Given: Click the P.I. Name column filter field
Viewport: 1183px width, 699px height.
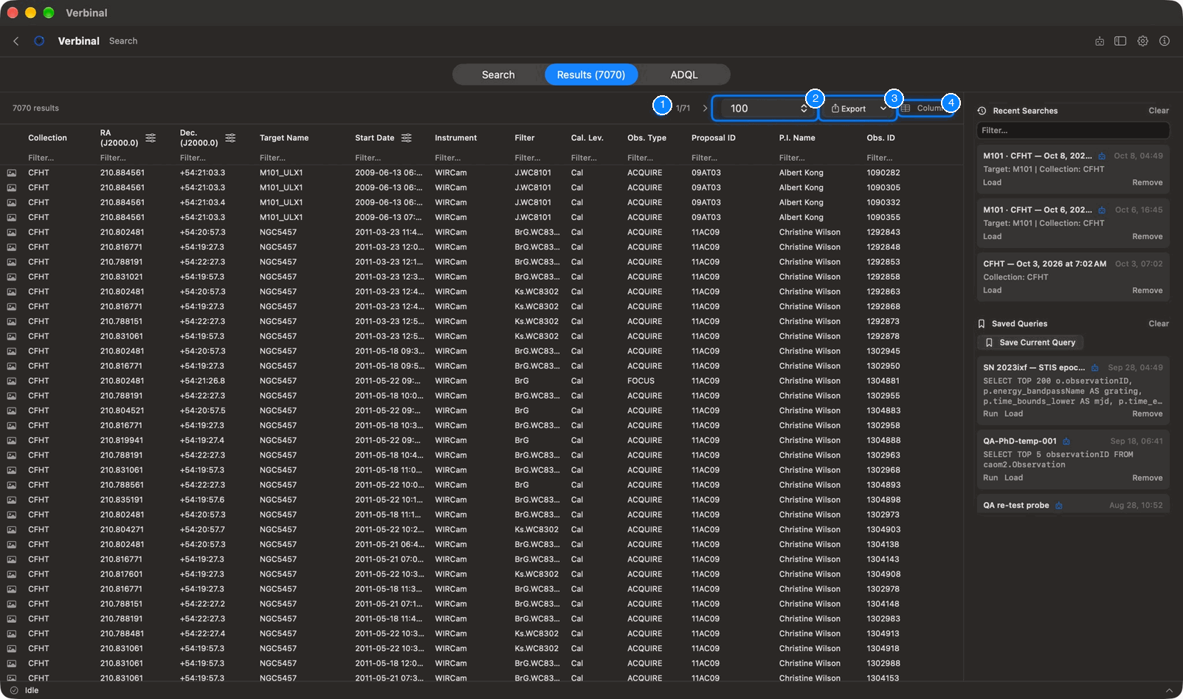Looking at the screenshot, I should click(818, 158).
